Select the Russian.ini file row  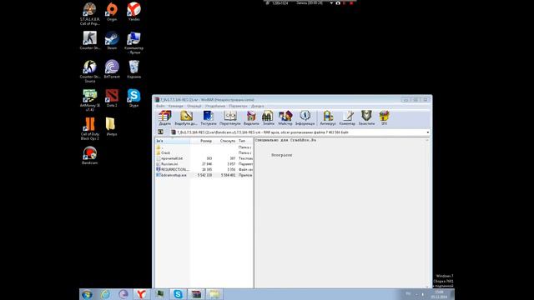pyautogui.click(x=204, y=164)
